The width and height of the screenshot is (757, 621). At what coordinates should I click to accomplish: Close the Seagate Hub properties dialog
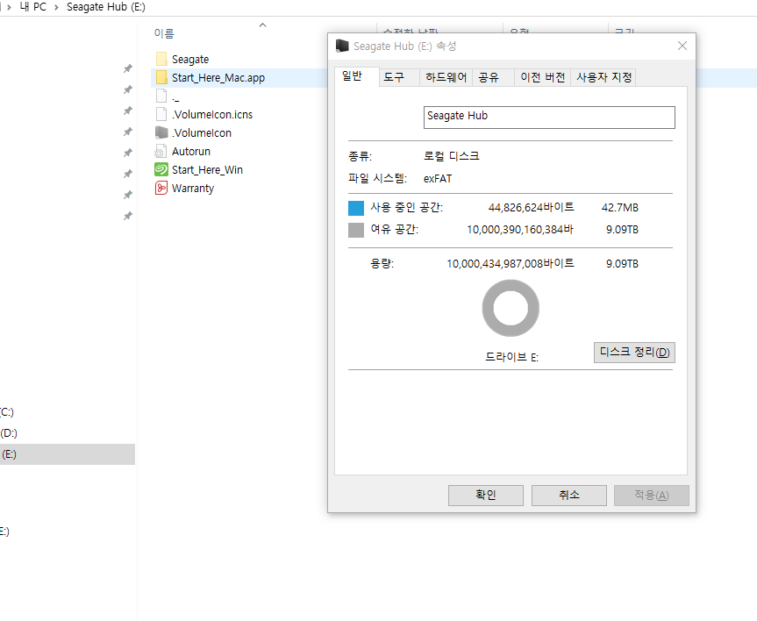tap(682, 46)
